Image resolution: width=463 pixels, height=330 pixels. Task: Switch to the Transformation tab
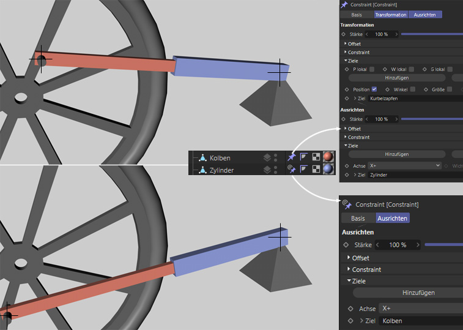(x=391, y=15)
